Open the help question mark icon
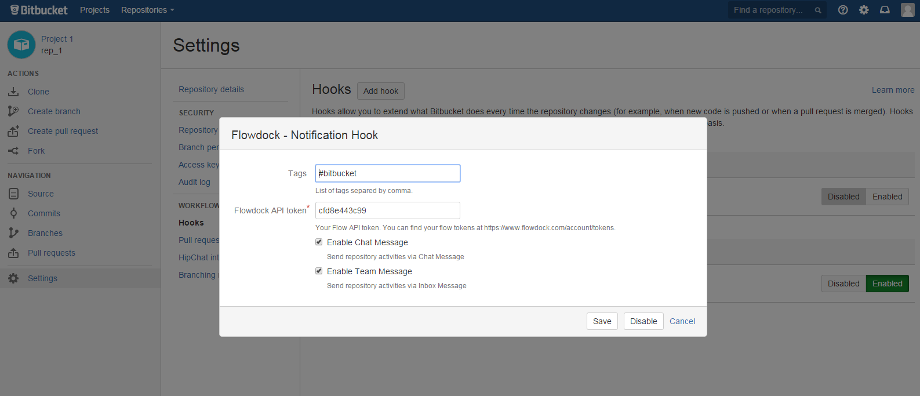The width and height of the screenshot is (920, 396). tap(843, 10)
